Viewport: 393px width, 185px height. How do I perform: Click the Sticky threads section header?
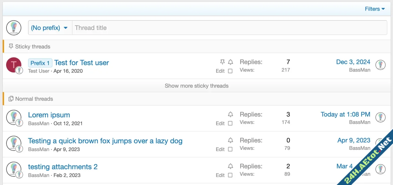pyautogui.click(x=33, y=46)
